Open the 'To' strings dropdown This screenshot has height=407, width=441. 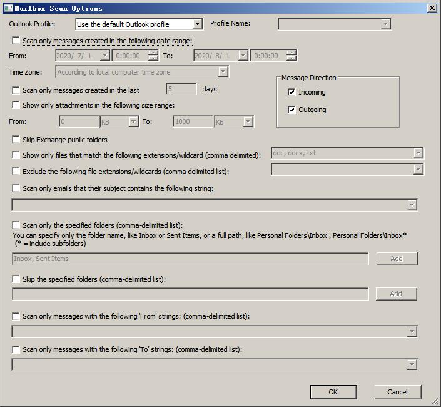coord(412,364)
